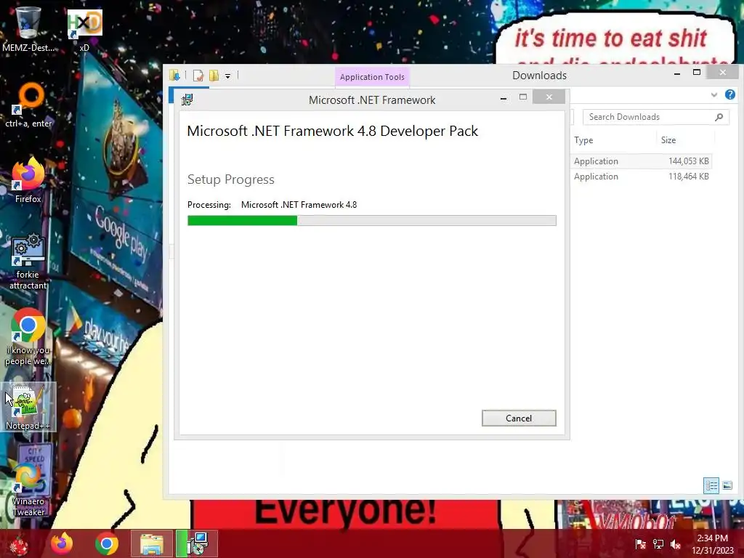744x558 pixels.
Task: Select the Notepad++ desktop shortcut
Action: click(x=28, y=407)
